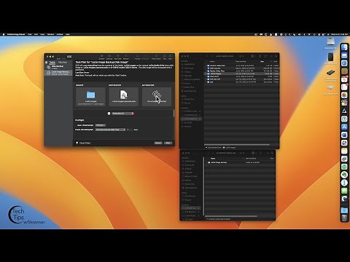Open Network in upper Finder sidebar
Viewport: 350px width, 262px height.
point(187,127)
